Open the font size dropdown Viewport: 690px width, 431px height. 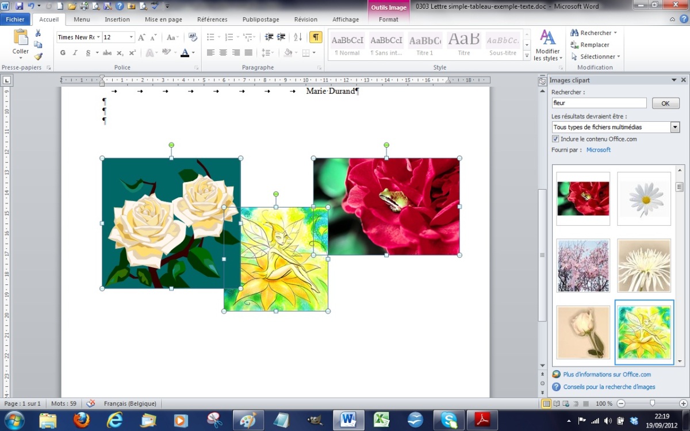pyautogui.click(x=132, y=37)
